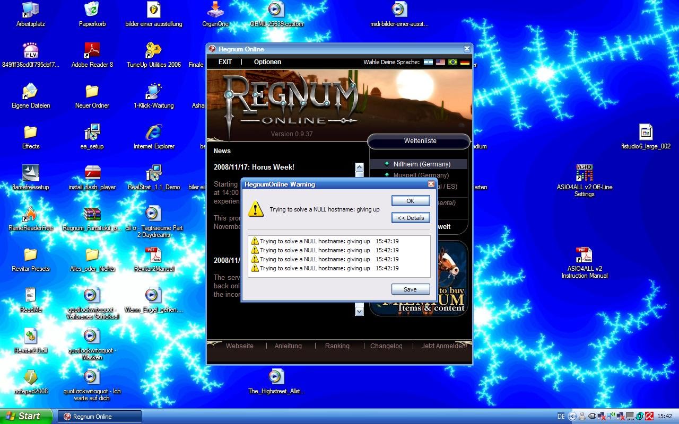Close the RegnumOnline Warning dialog

[431, 184]
